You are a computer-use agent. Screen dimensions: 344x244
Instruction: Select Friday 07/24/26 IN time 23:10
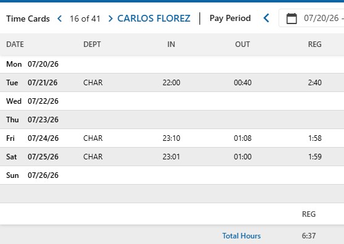pyautogui.click(x=171, y=138)
